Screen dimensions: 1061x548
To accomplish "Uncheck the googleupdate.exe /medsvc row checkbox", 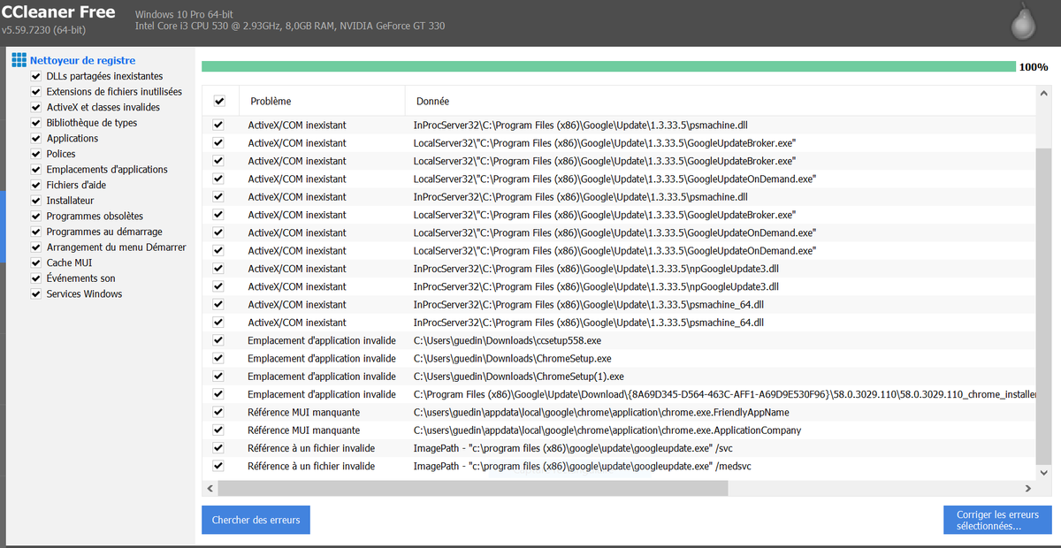I will 218,467.
